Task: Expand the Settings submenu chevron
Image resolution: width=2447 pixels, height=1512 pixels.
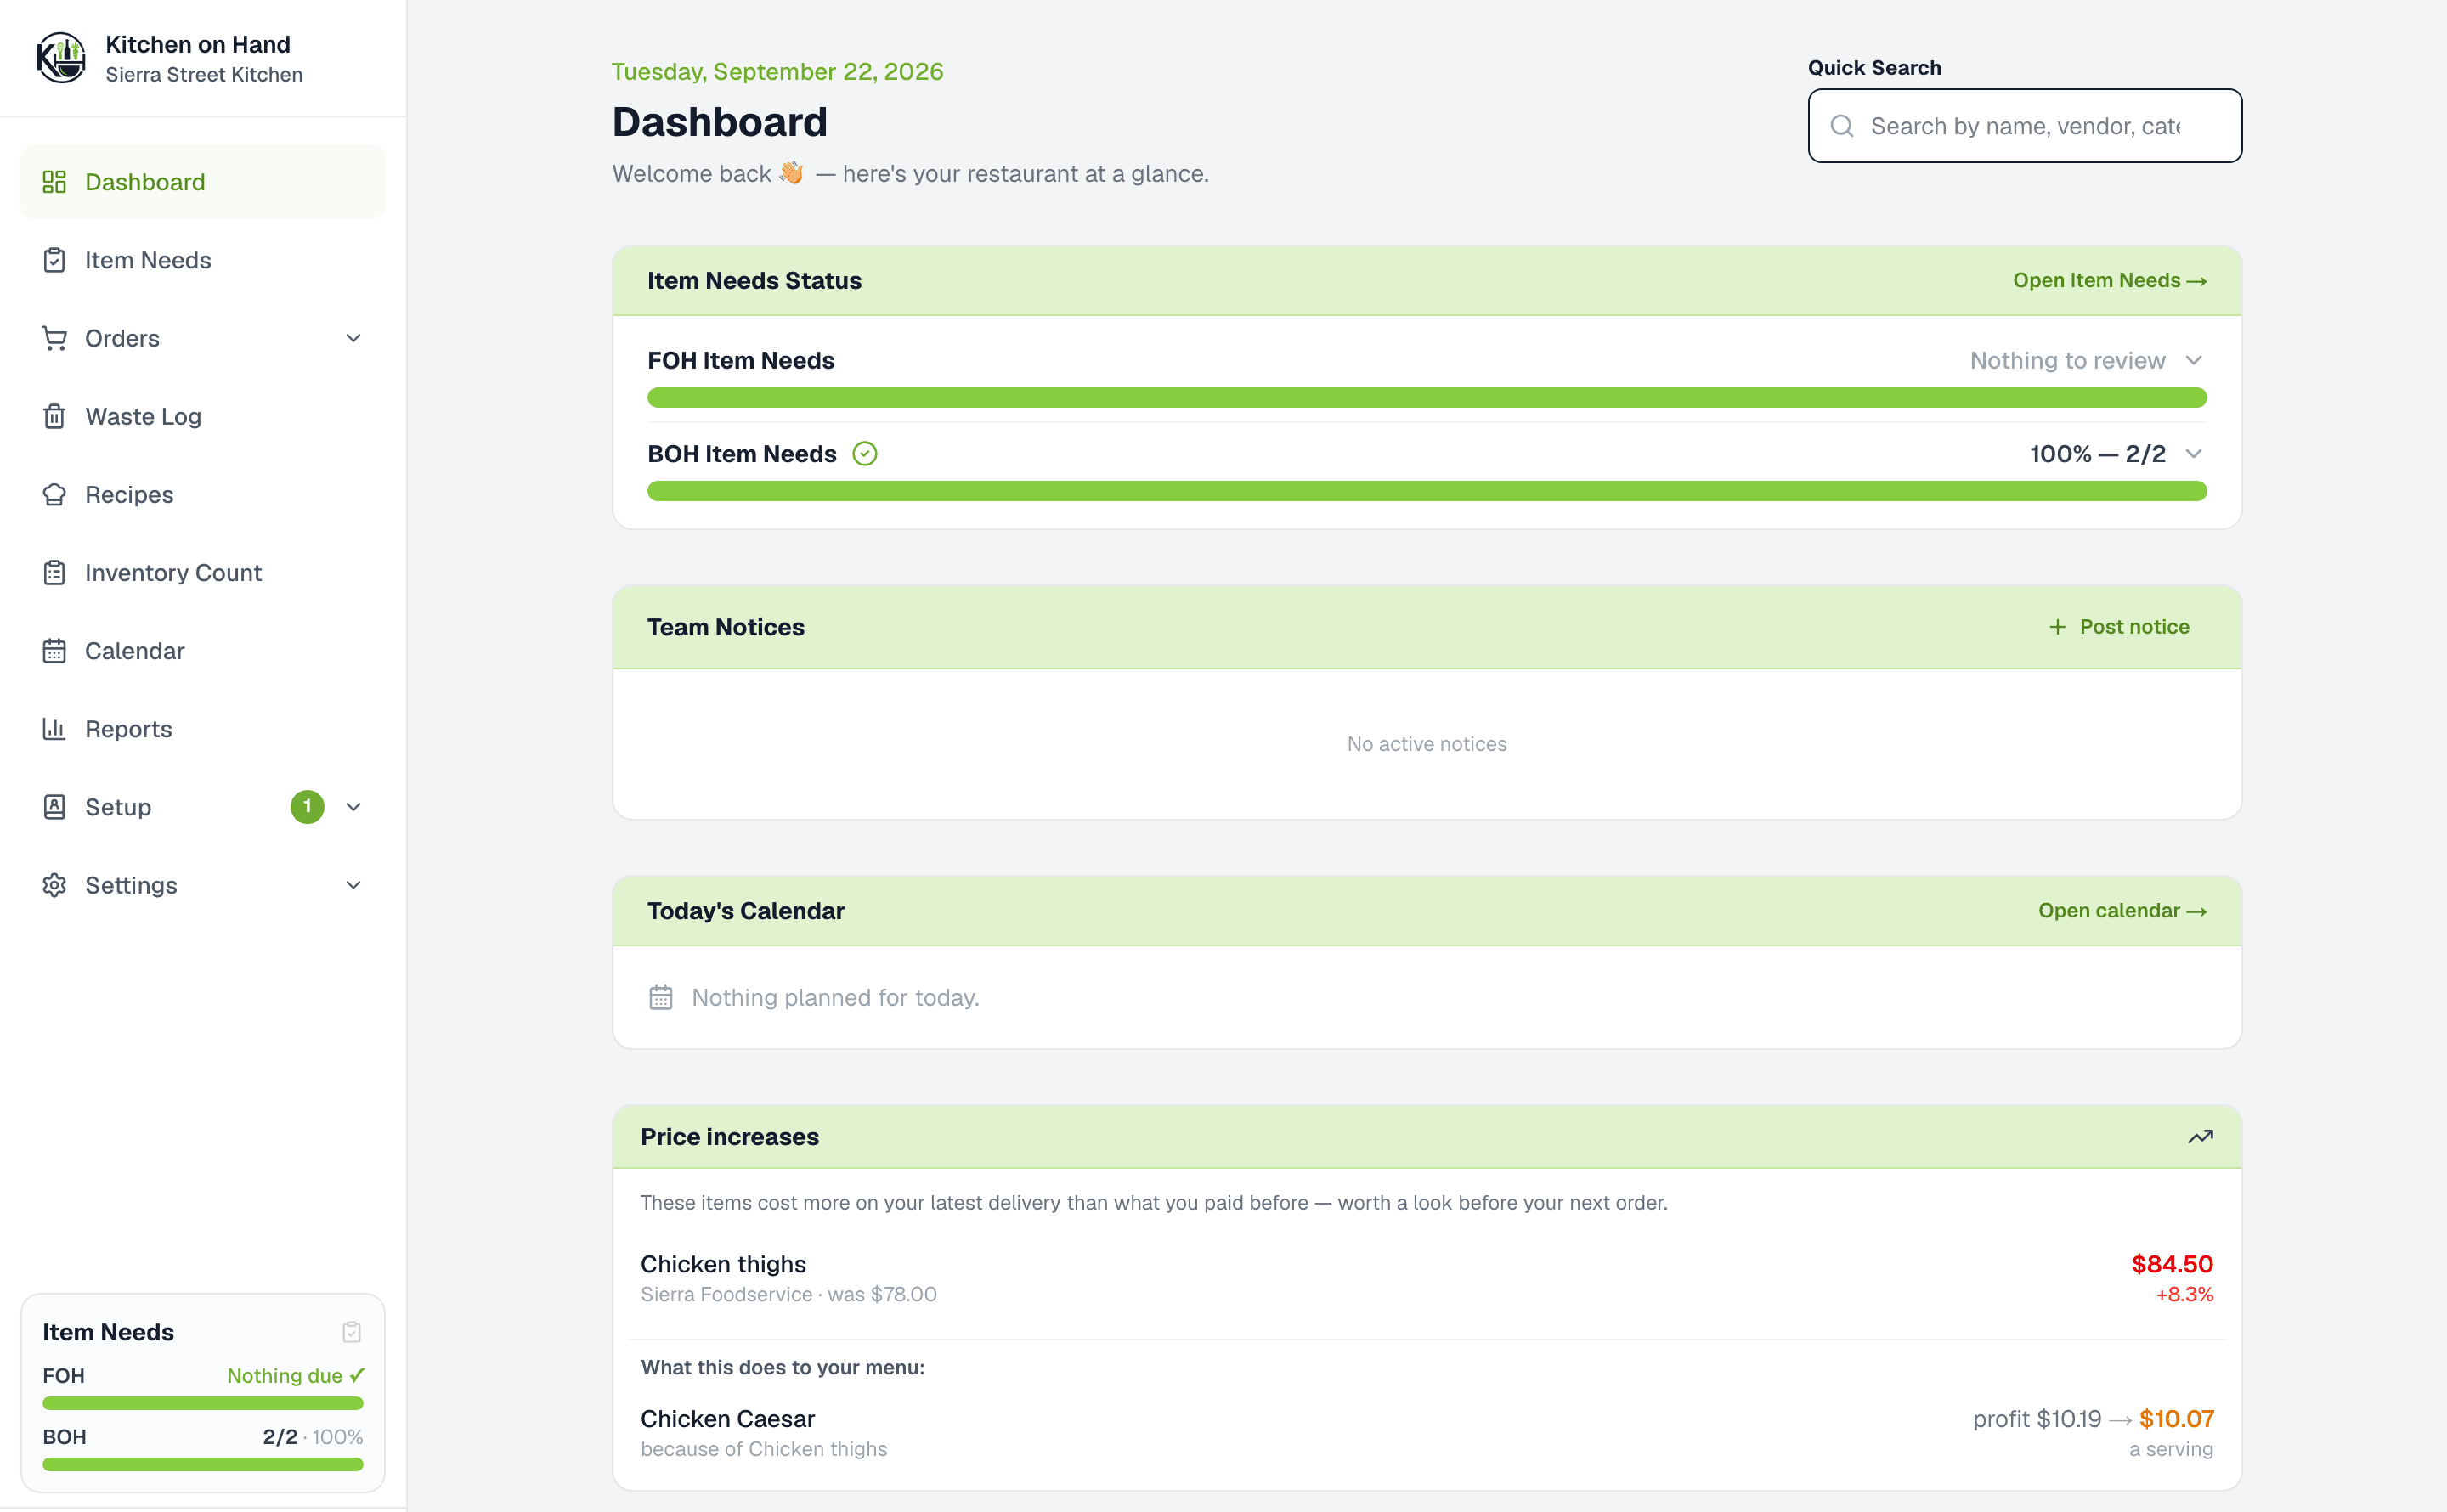Action: (353, 885)
